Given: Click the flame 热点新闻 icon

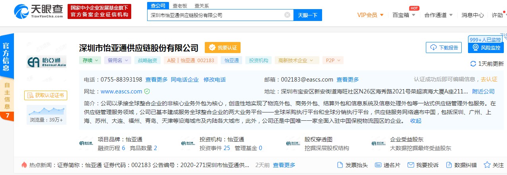Looking at the screenshot, I should tap(24, 165).
